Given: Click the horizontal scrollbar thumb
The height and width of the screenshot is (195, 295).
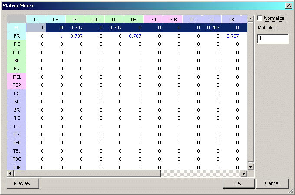Looking at the screenshot, I should tap(87, 174).
